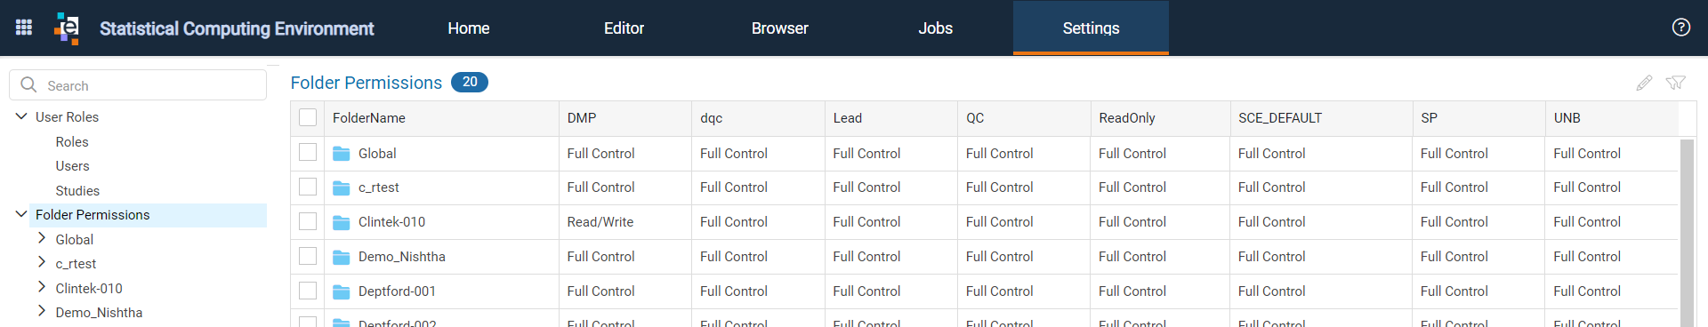This screenshot has height=327, width=1708.
Task: Click the sidebar Search input field
Action: click(x=138, y=85)
